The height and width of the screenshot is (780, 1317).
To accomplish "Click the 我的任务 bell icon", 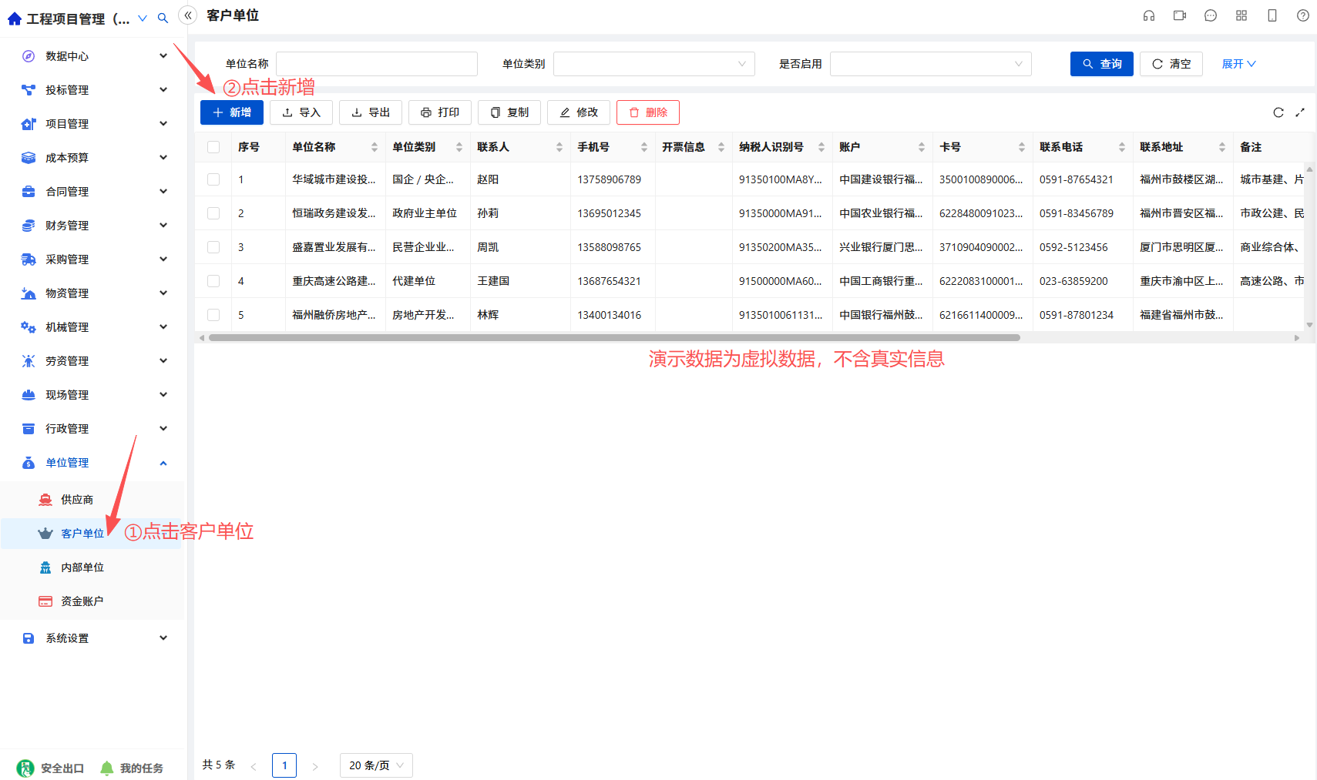I will pos(106,768).
